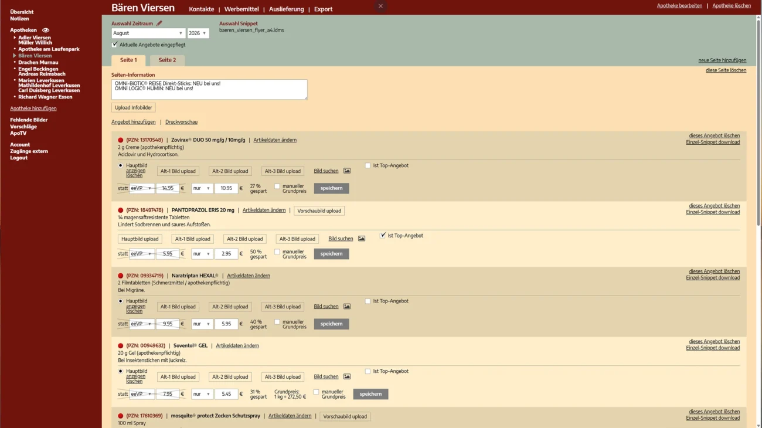Click the arrow marker beside Bären Viersen in the sidebar
The image size is (762, 428).
click(x=15, y=56)
